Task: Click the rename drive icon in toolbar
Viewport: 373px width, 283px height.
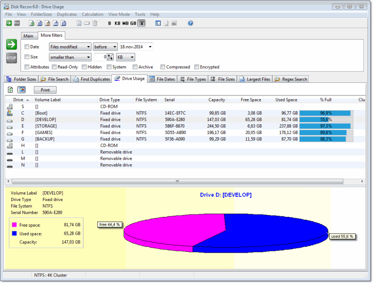Action: coord(87,23)
